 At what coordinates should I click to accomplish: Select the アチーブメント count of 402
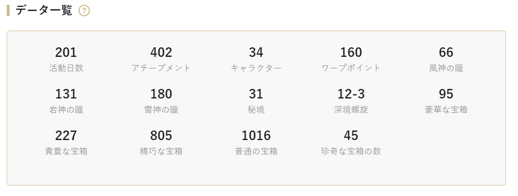[x=161, y=59]
